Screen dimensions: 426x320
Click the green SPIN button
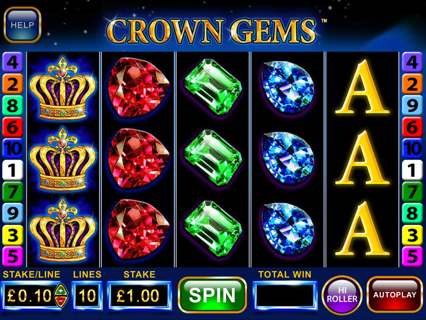click(212, 294)
